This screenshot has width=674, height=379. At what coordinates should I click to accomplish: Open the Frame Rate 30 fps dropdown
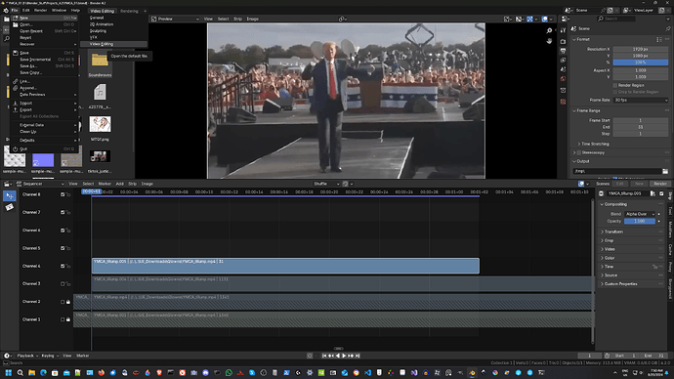pos(641,100)
